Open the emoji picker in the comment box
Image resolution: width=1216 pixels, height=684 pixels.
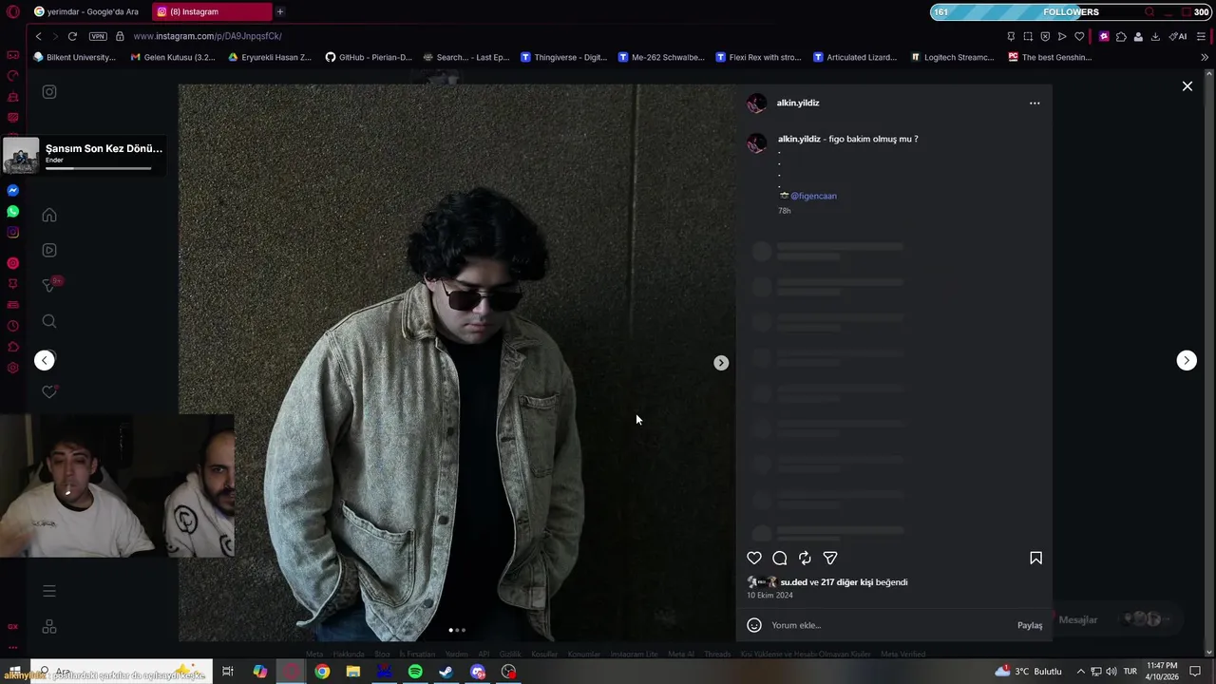754,625
